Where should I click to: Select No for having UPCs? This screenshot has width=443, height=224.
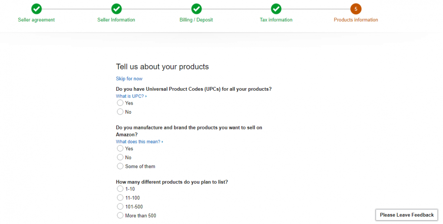pyautogui.click(x=120, y=112)
